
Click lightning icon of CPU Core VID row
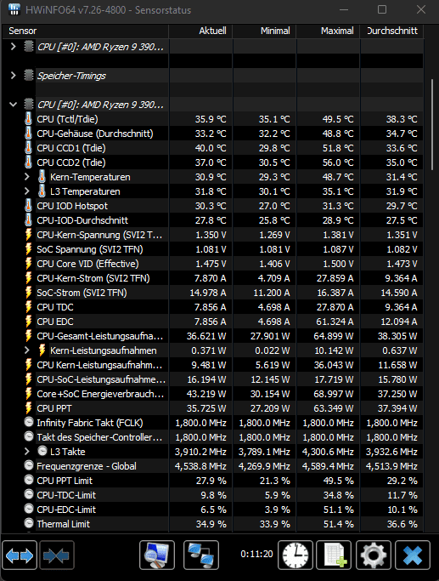pos(29,264)
